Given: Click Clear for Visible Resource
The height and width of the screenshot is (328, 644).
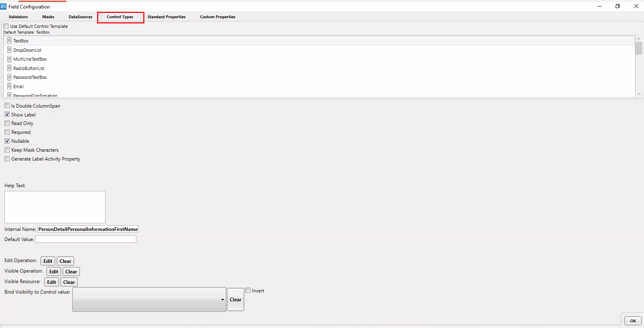Looking at the screenshot, I should 69,282.
